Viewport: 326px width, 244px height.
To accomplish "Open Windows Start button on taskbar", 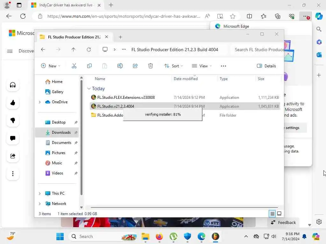I will [x=60, y=236].
